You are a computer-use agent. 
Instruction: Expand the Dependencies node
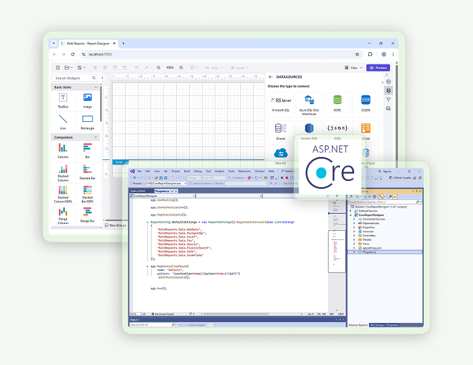(354, 223)
